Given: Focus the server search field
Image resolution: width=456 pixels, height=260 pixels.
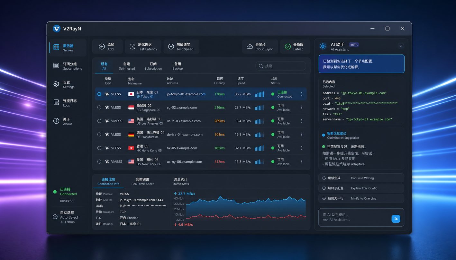Looking at the screenshot, I should coord(281,66).
